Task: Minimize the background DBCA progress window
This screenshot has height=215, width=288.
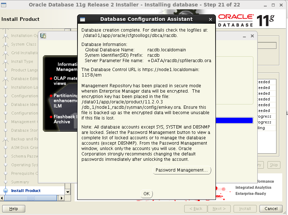Action: [244, 36]
